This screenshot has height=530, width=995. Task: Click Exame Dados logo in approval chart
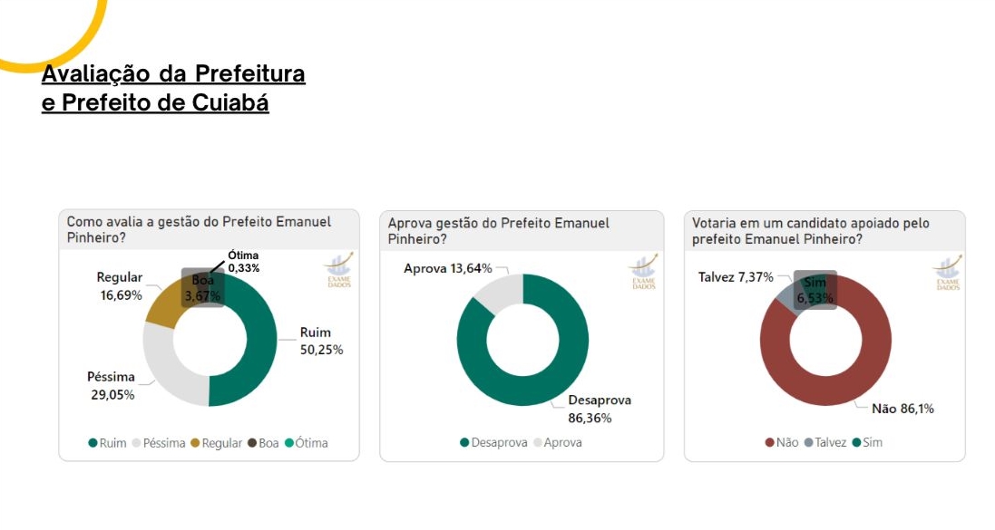click(642, 270)
